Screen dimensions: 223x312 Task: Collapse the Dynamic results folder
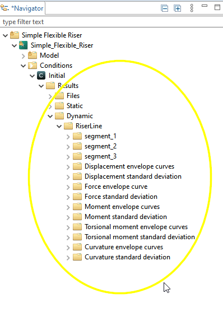[x=50, y=116]
